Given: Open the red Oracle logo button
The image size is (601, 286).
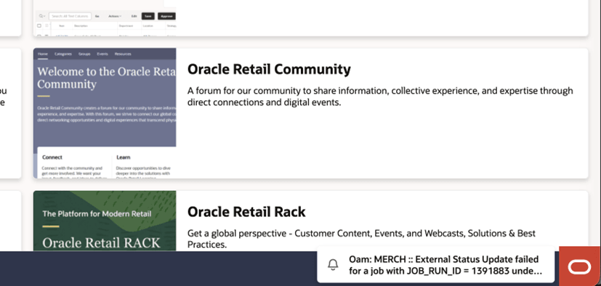Looking at the screenshot, I should click(579, 266).
